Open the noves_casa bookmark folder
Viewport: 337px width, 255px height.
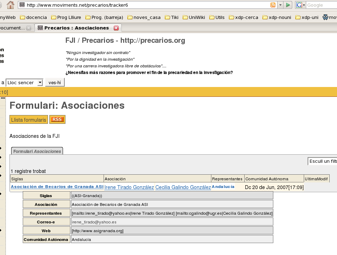click(144, 18)
